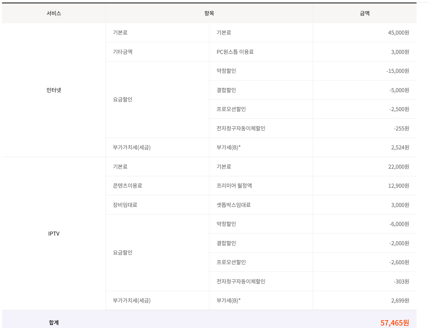Click the -2,500원 promotion discount amount
The width and height of the screenshot is (429, 328).
(x=399, y=109)
